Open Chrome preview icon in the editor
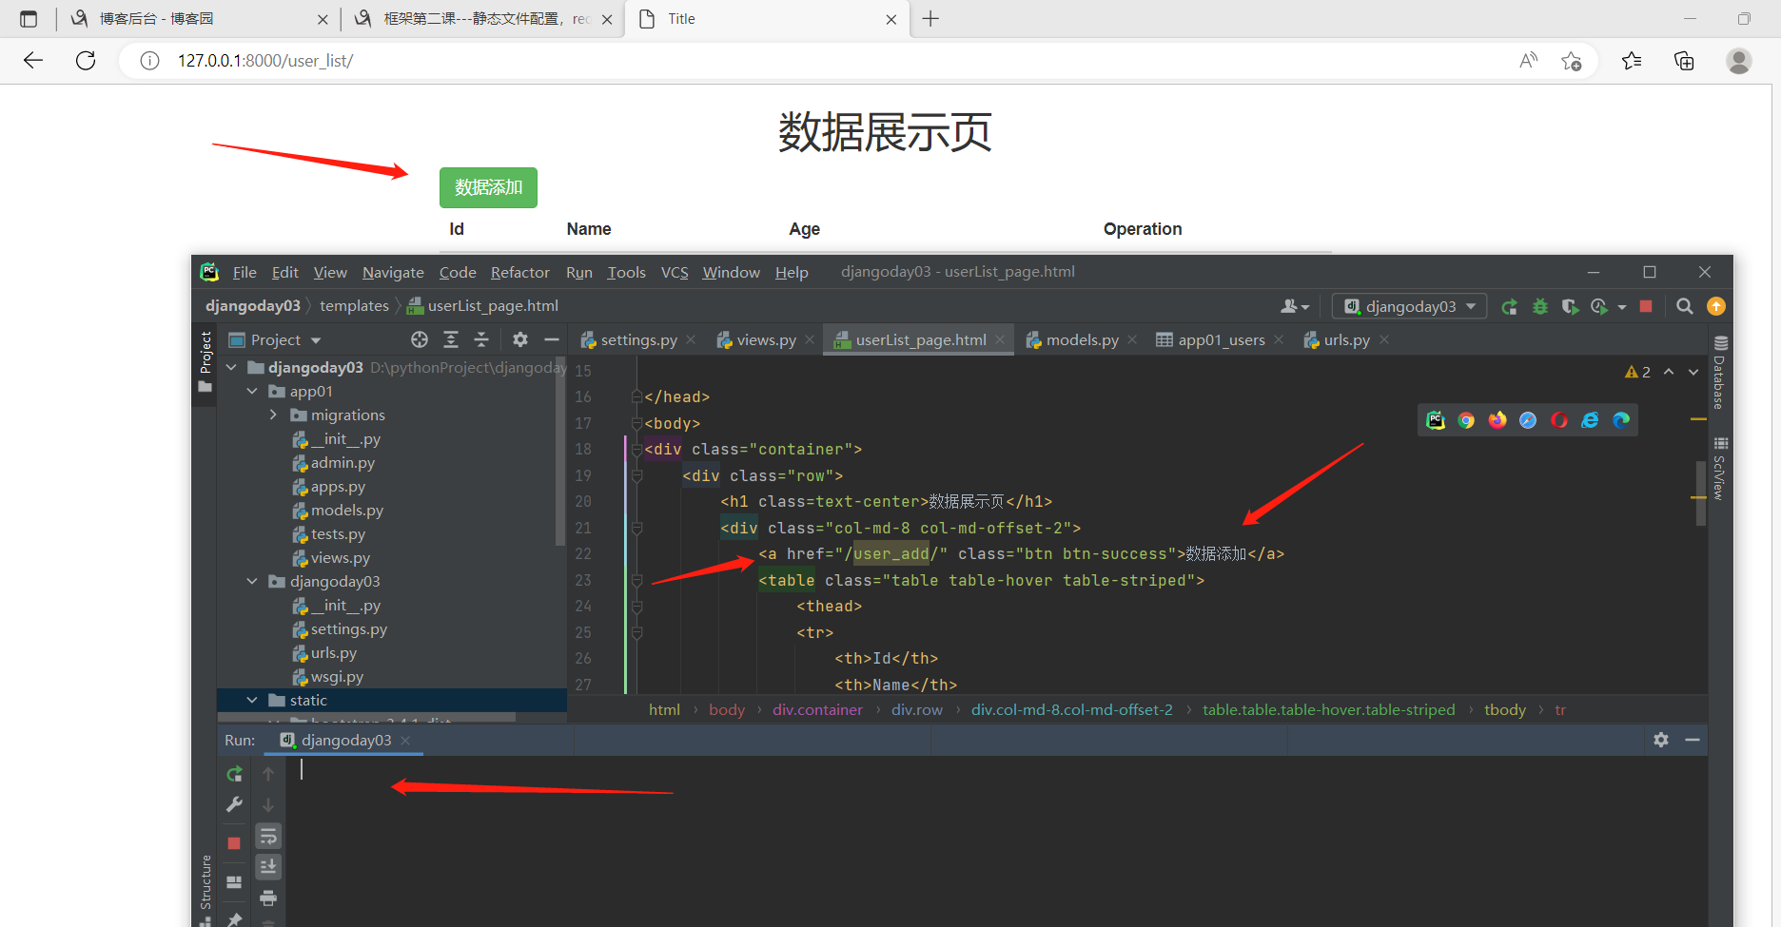Viewport: 1781px width, 927px height. pos(1466,420)
